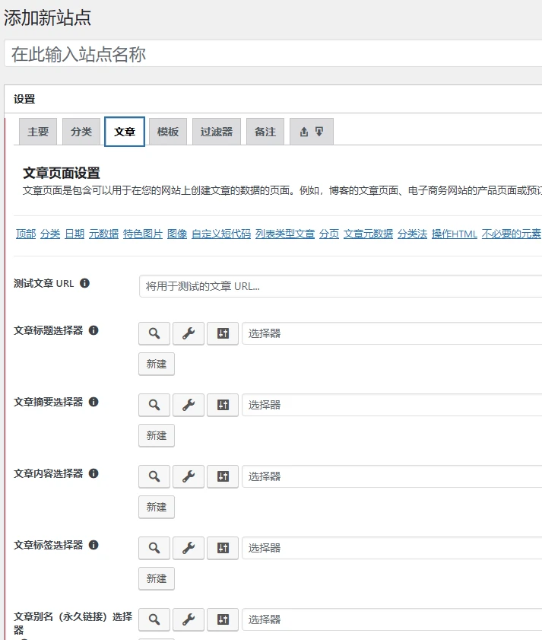Focus the 测试文章 URL input field

coord(341,286)
